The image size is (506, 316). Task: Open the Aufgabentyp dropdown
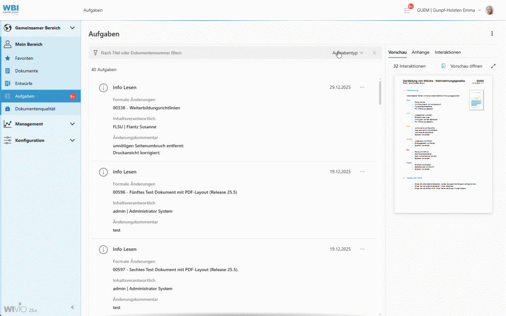click(347, 52)
